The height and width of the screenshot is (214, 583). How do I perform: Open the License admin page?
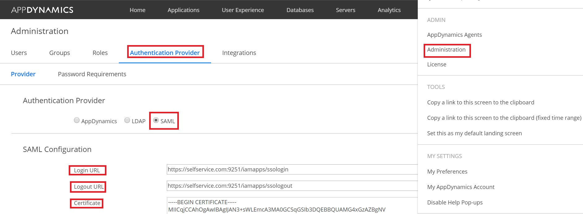point(437,65)
